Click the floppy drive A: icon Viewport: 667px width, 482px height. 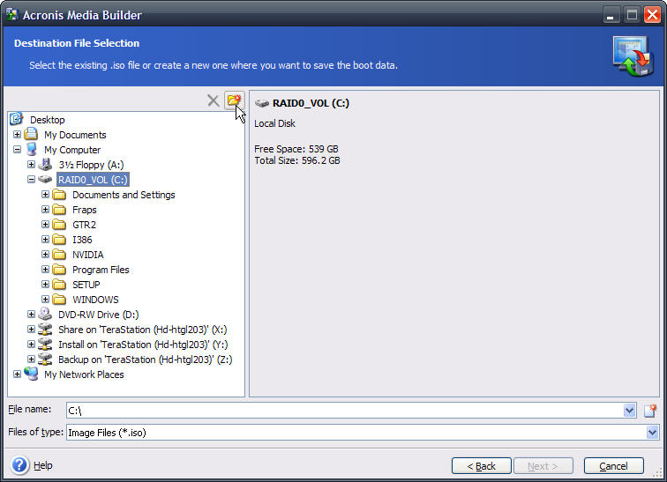tap(45, 165)
